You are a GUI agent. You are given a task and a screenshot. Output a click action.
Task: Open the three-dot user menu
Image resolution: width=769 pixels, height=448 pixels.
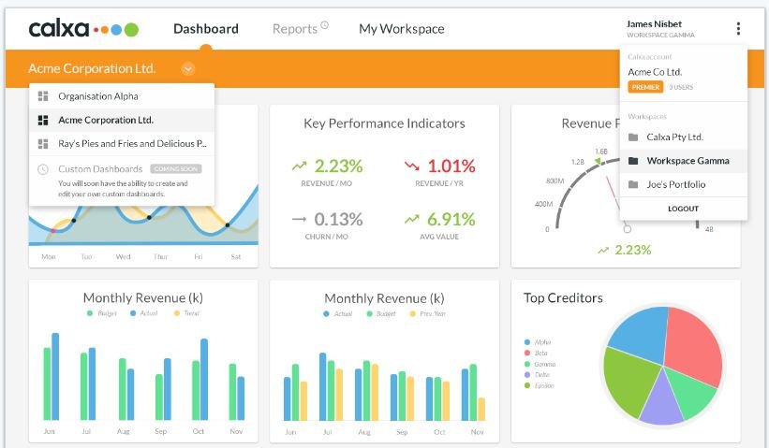click(x=738, y=28)
